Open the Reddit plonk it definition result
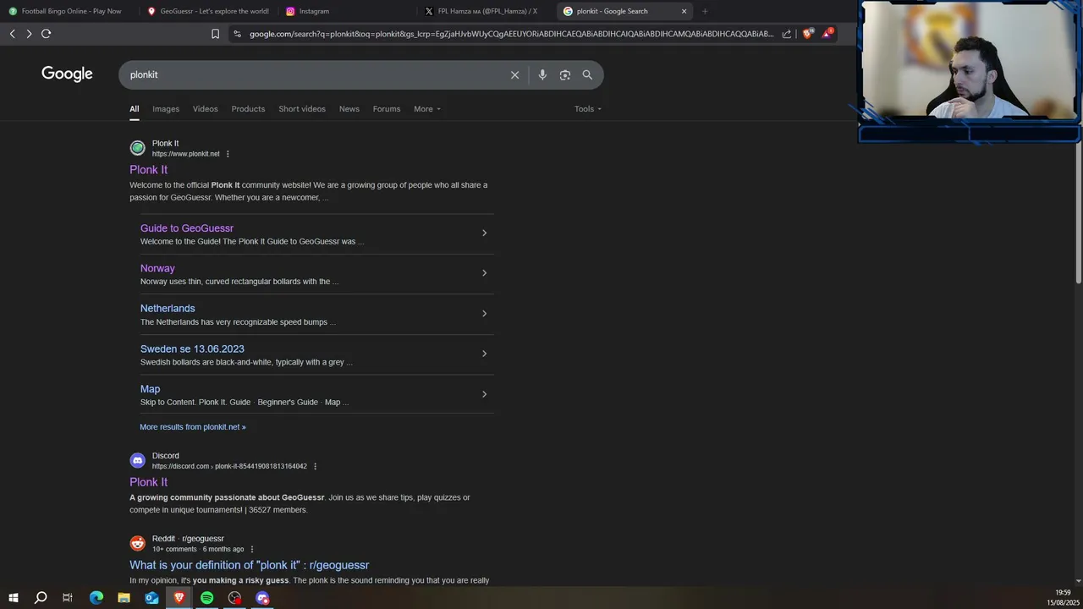Viewport: 1083px width, 609px height. point(250,565)
